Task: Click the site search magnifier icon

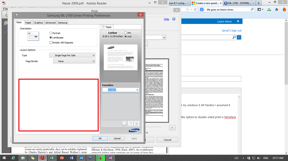Action: pyautogui.click(x=234, y=37)
